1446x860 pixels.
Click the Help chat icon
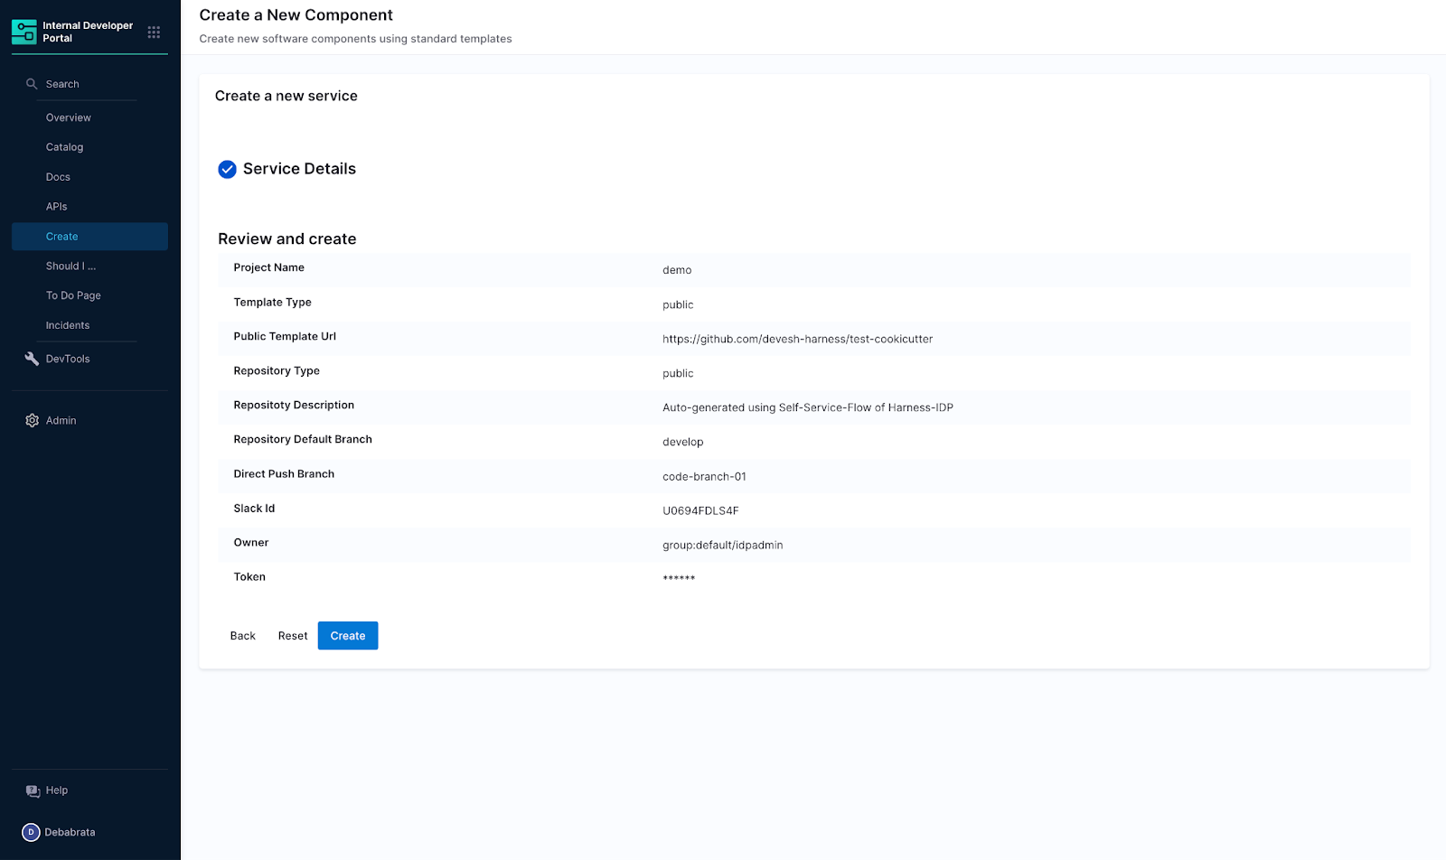tap(33, 790)
